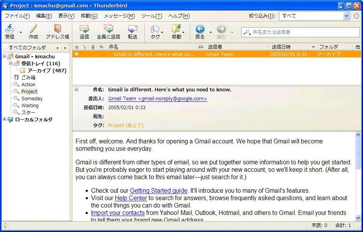363x232 pixels.
Task: Collapse the message header with minus toggle
Action: (x=77, y=89)
